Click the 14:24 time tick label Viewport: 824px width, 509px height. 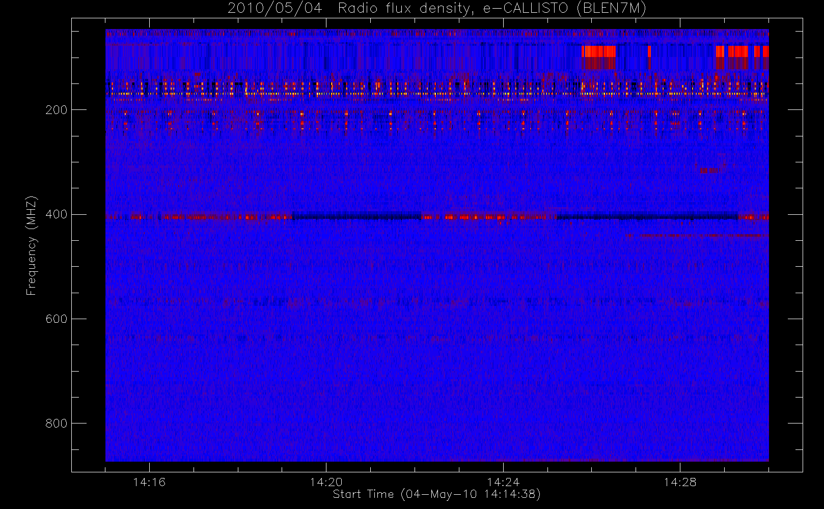coord(503,482)
